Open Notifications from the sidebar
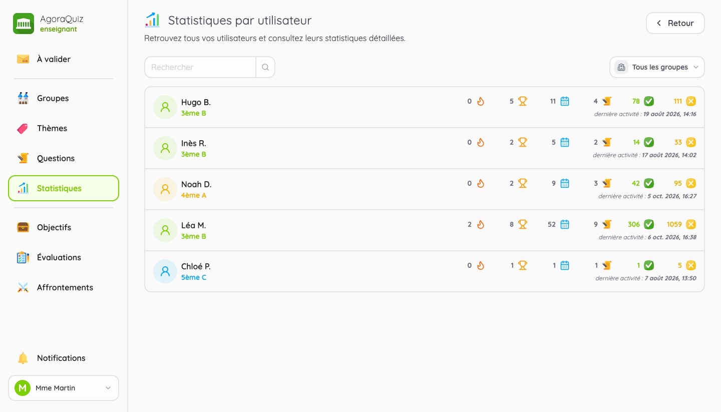 [64, 358]
